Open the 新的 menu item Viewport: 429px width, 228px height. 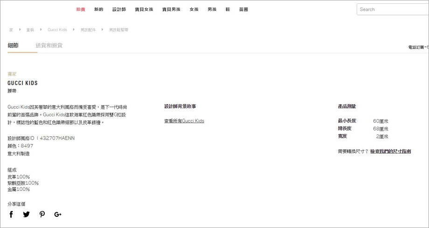99,9
